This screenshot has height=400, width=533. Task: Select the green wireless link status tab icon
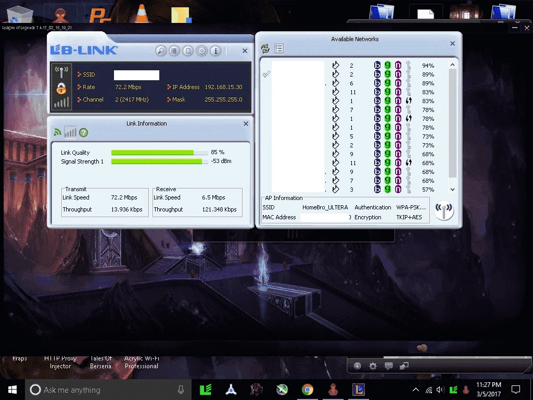point(57,132)
